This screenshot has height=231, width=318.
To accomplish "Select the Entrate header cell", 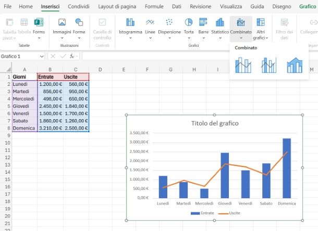I will pos(50,77).
